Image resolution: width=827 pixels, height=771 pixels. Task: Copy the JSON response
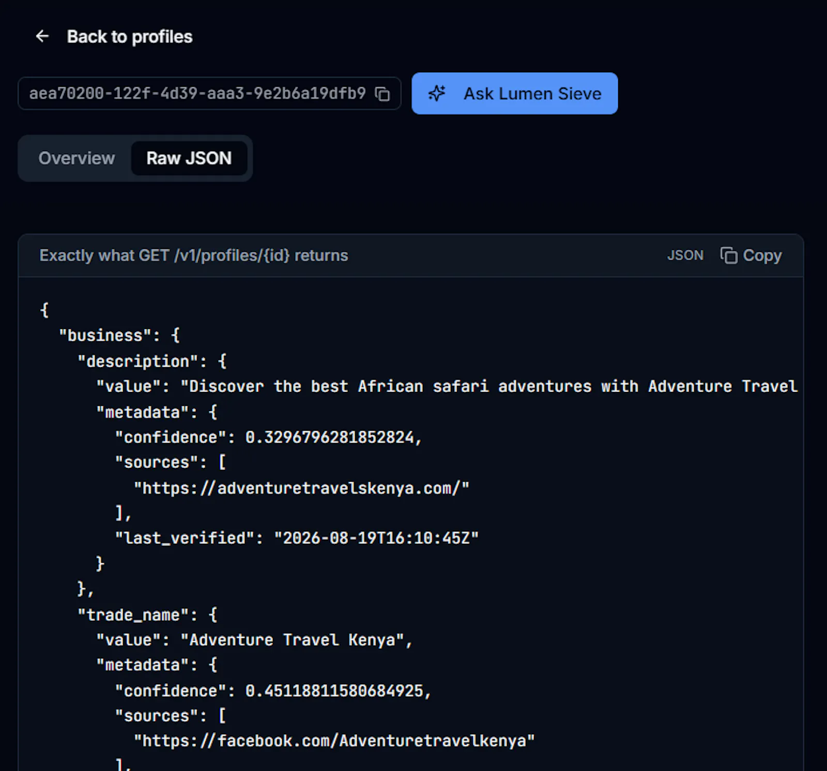751,255
